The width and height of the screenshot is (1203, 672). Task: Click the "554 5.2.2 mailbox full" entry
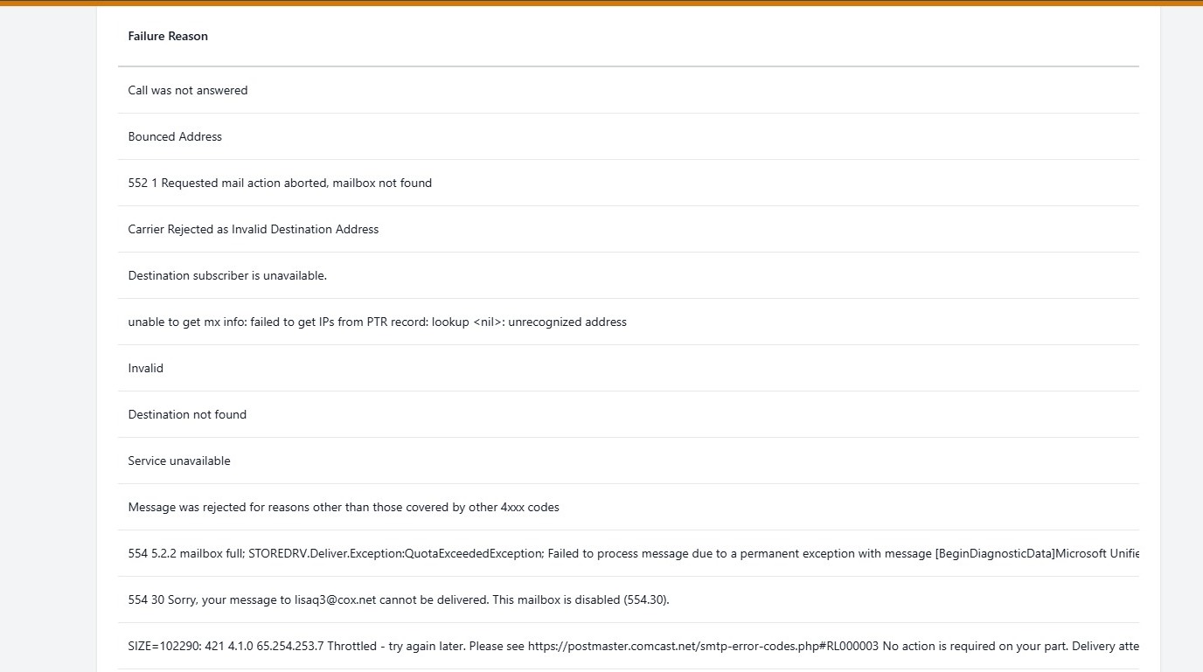[x=175, y=553]
